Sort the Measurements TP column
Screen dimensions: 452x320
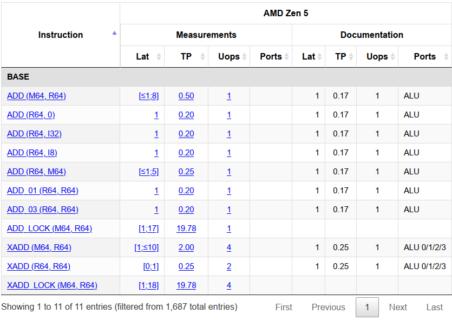(x=186, y=56)
